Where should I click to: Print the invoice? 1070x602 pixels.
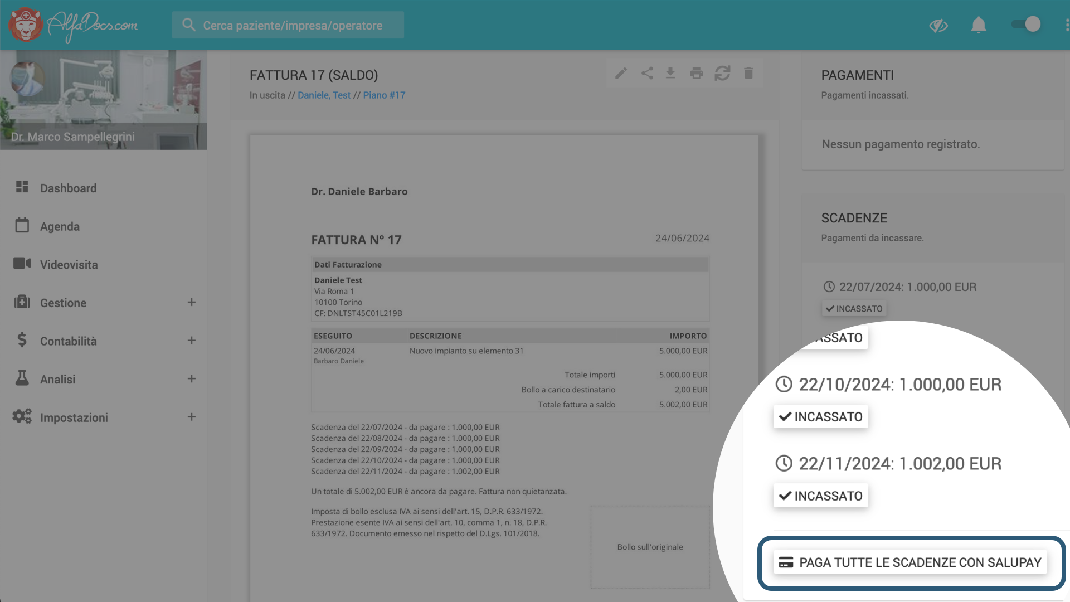(696, 73)
